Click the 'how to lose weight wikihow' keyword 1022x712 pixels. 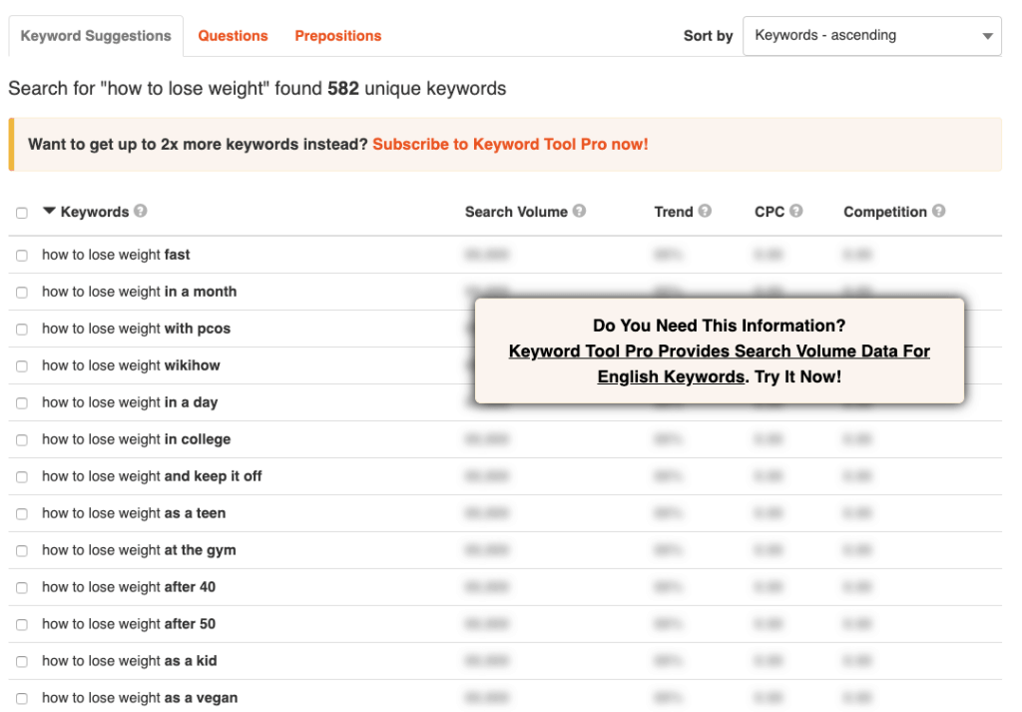(131, 365)
